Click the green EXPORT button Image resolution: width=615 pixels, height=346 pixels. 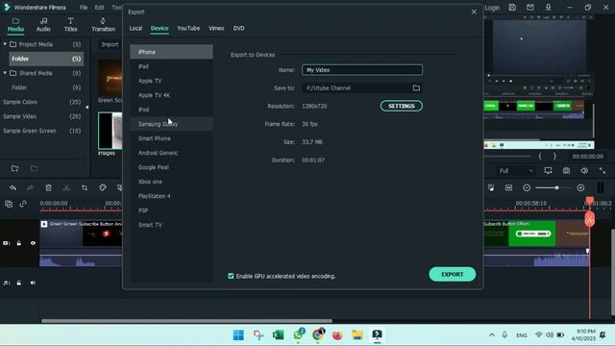pyautogui.click(x=453, y=274)
